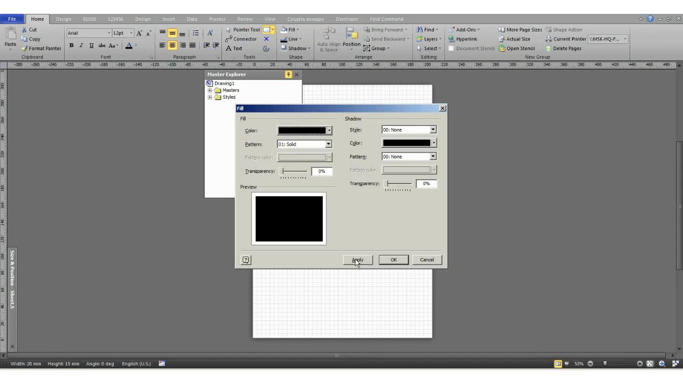Open the Group menu in Arrange
Image resolution: width=683 pixels, height=384 pixels.
pyautogui.click(x=377, y=48)
